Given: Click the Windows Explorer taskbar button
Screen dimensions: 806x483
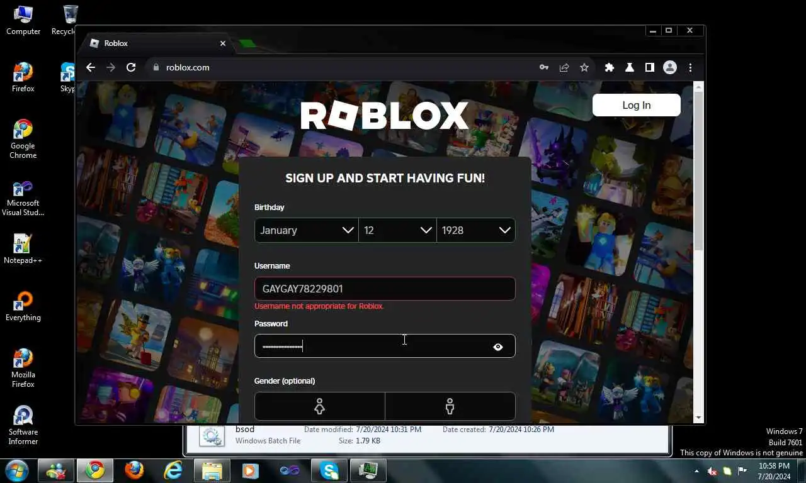Looking at the screenshot, I should pos(212,470).
